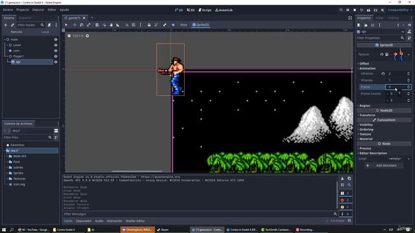Click the Filter Properties search field
The image size is (415, 233).
click(381, 38)
